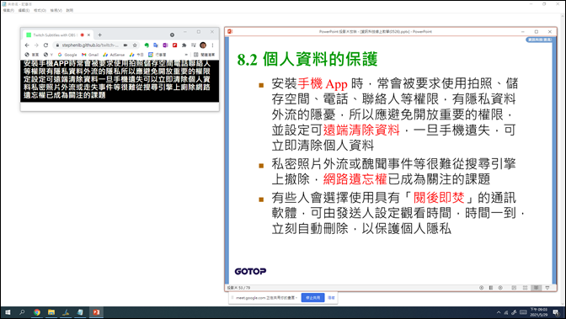The image size is (566, 319).
Task: Open the Google Translate extension icon
Action: [156, 45]
